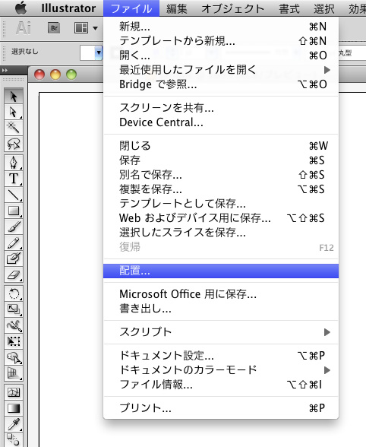Open Adobe Bridge with Br icon
The image size is (366, 447).
[x=54, y=28]
